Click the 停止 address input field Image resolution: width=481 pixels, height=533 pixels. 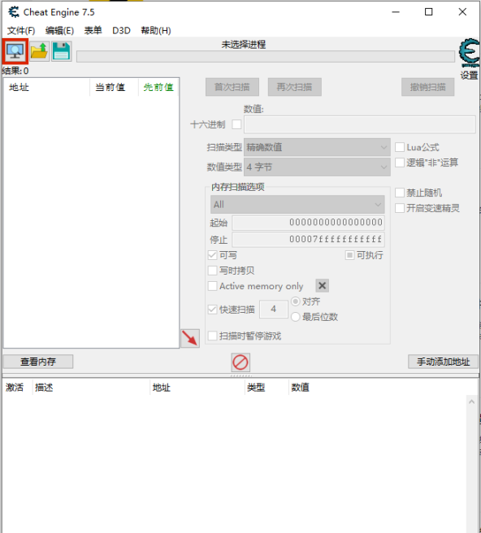point(308,240)
